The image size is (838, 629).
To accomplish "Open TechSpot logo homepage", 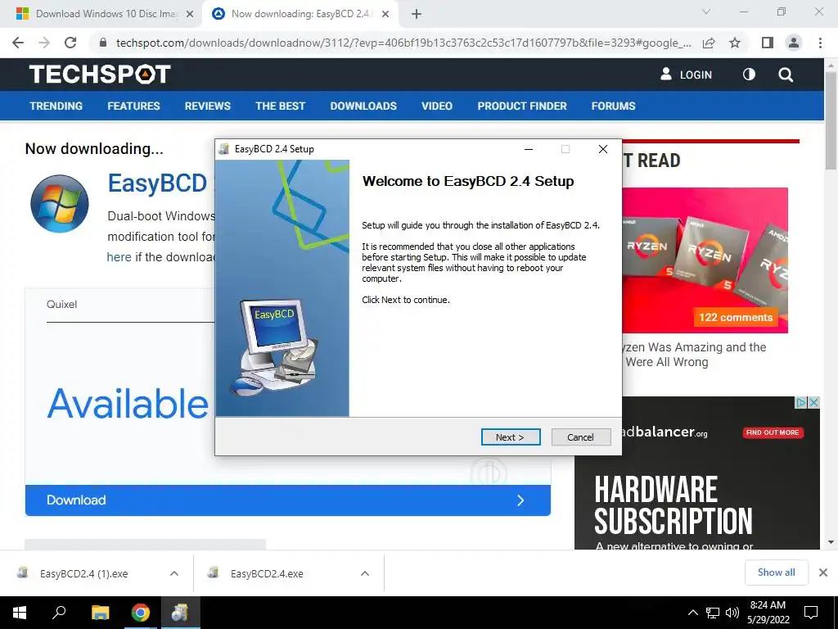I will click(x=100, y=75).
